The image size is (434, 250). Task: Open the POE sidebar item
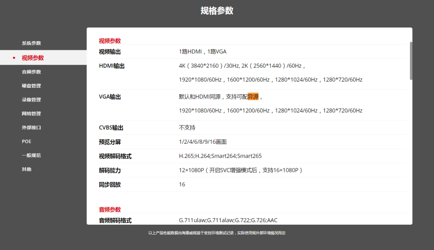pos(27,141)
